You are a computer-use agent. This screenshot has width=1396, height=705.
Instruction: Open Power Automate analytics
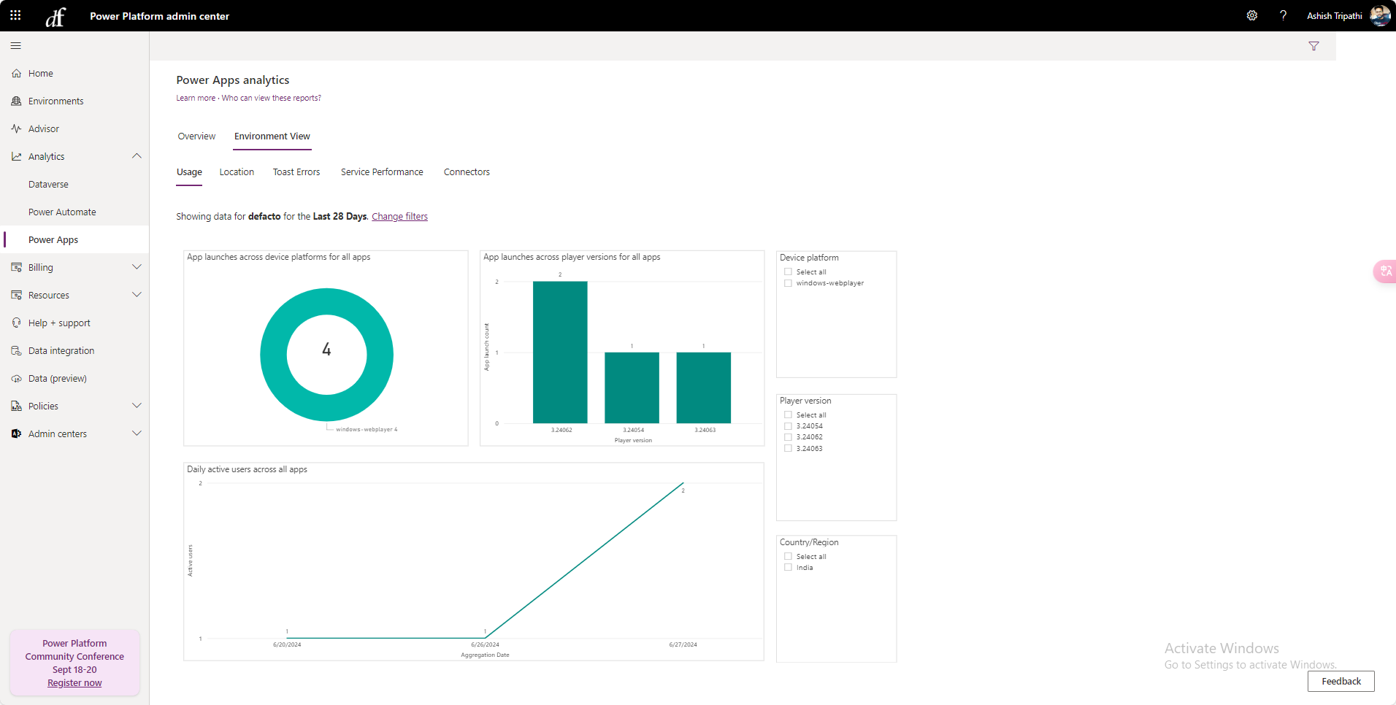coord(62,212)
